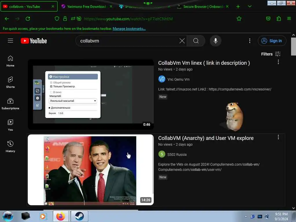Open the Pocket save icon
This screenshot has width=296, height=222.
point(268,18)
